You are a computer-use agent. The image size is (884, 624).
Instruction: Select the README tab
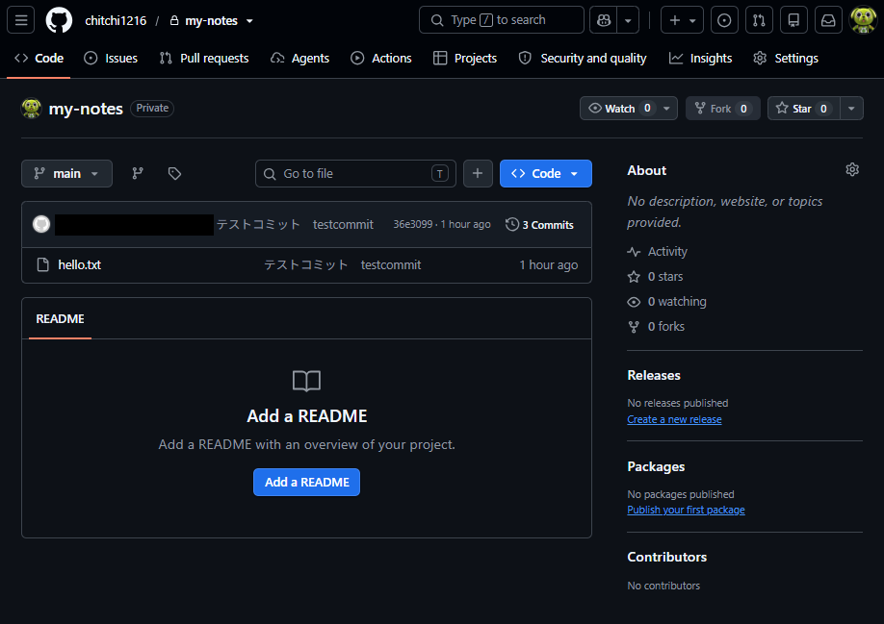coord(61,319)
